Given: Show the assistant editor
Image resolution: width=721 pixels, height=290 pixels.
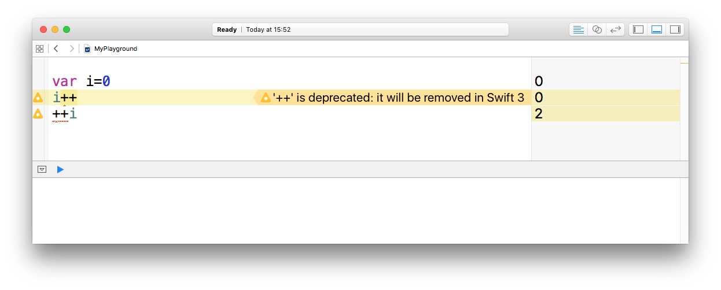Looking at the screenshot, I should point(597,29).
